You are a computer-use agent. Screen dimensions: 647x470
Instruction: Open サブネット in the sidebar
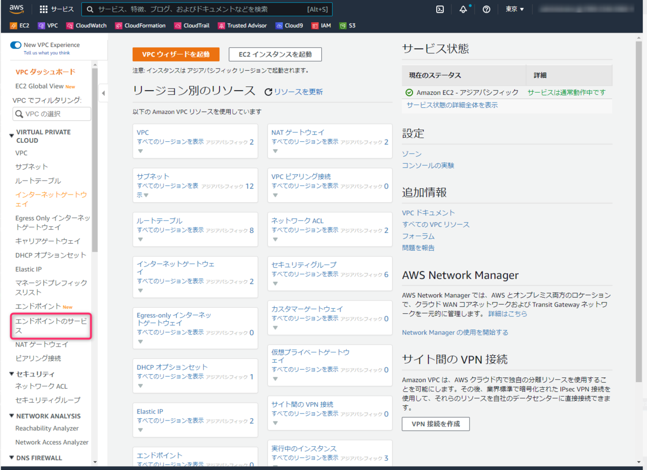point(31,167)
